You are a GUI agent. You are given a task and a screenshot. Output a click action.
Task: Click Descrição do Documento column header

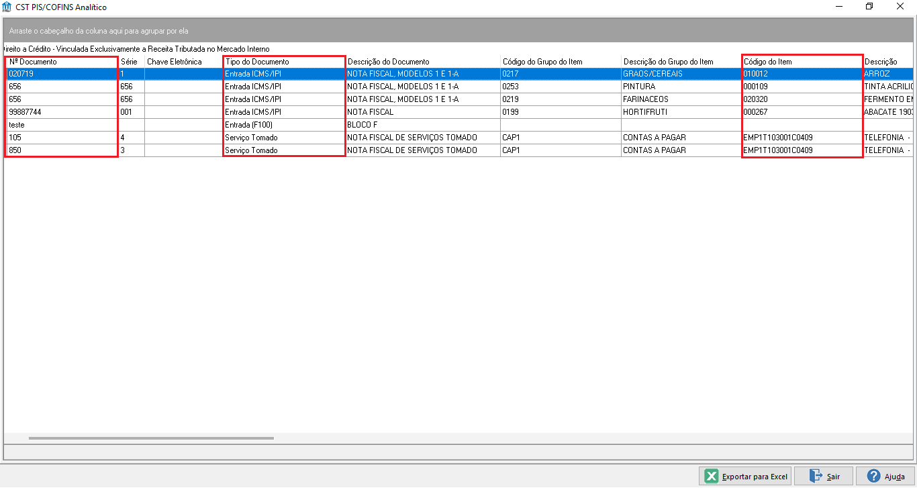[x=423, y=61]
